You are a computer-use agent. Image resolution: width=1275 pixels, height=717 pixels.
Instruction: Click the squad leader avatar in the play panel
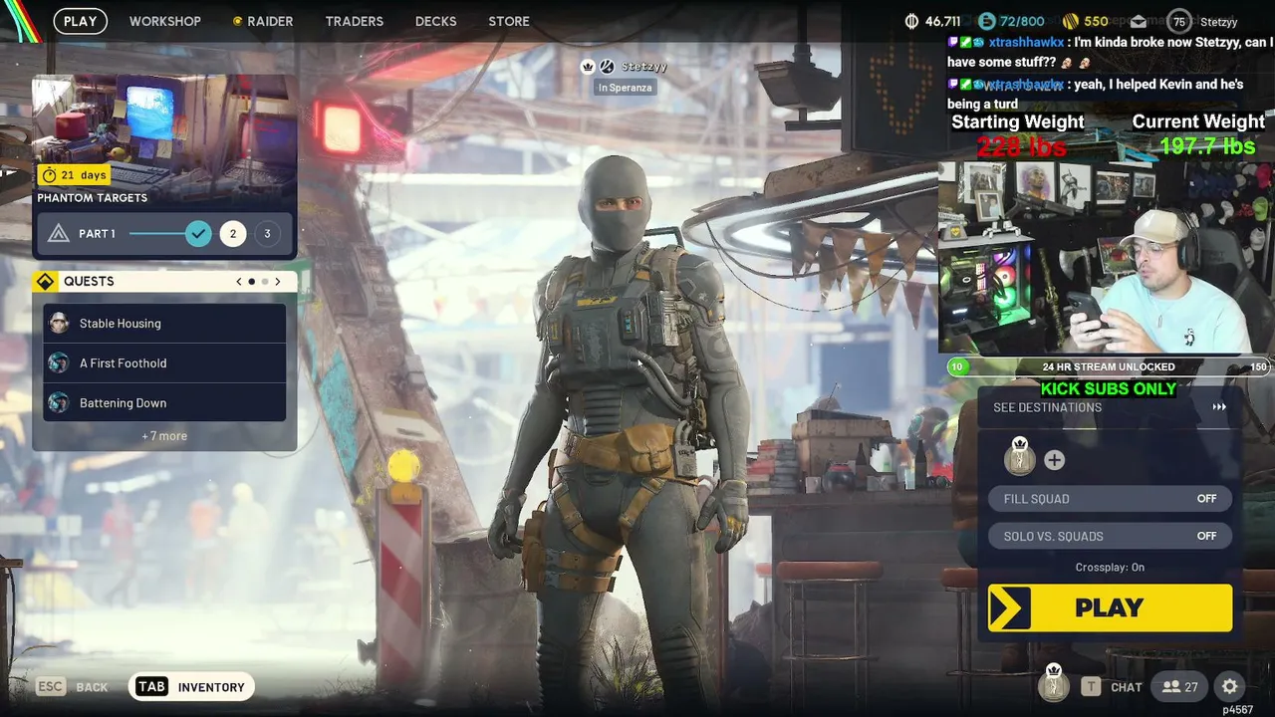1019,458
